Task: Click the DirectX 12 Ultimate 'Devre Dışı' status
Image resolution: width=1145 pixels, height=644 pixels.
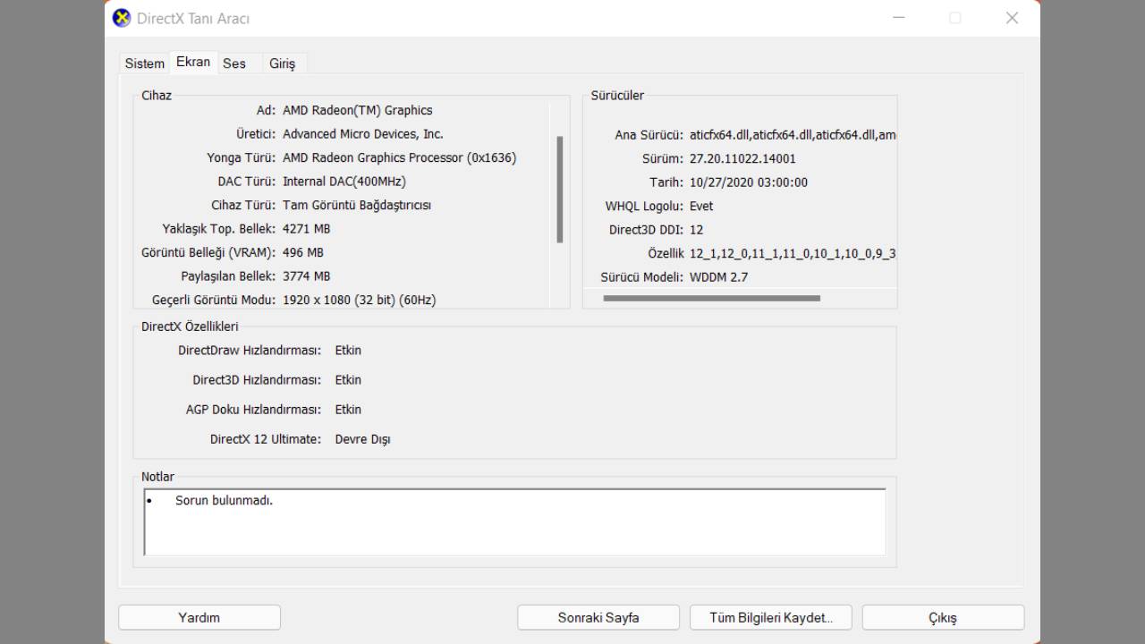Action: [x=361, y=439]
